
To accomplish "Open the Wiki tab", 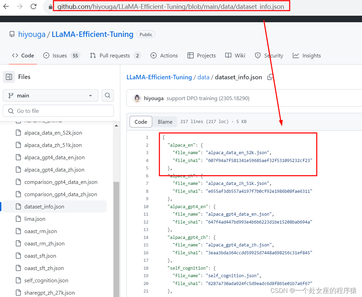I will click(235, 55).
